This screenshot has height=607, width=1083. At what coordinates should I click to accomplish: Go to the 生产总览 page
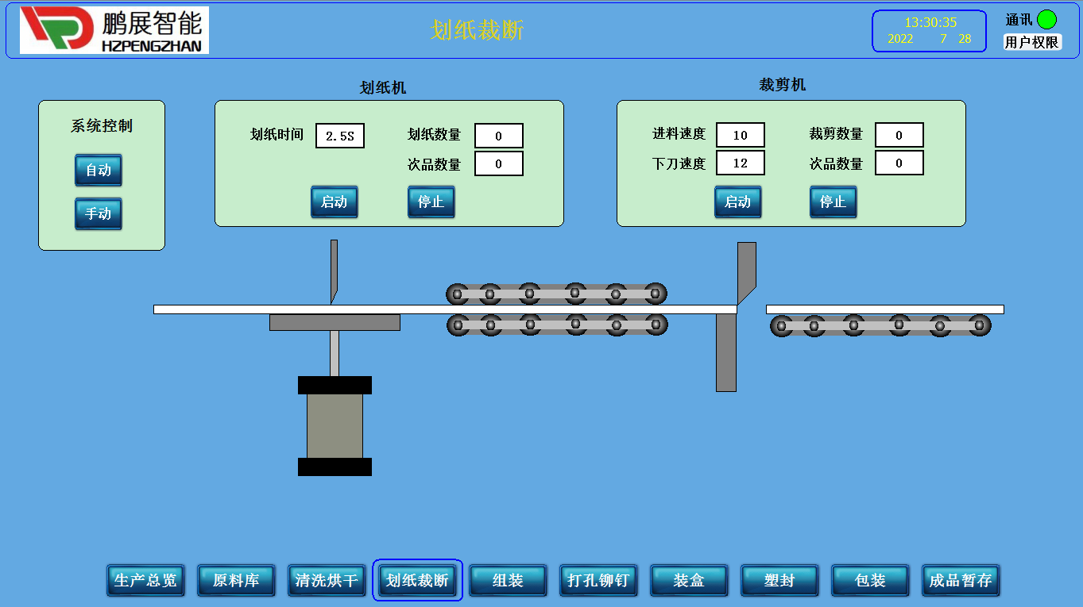(145, 581)
